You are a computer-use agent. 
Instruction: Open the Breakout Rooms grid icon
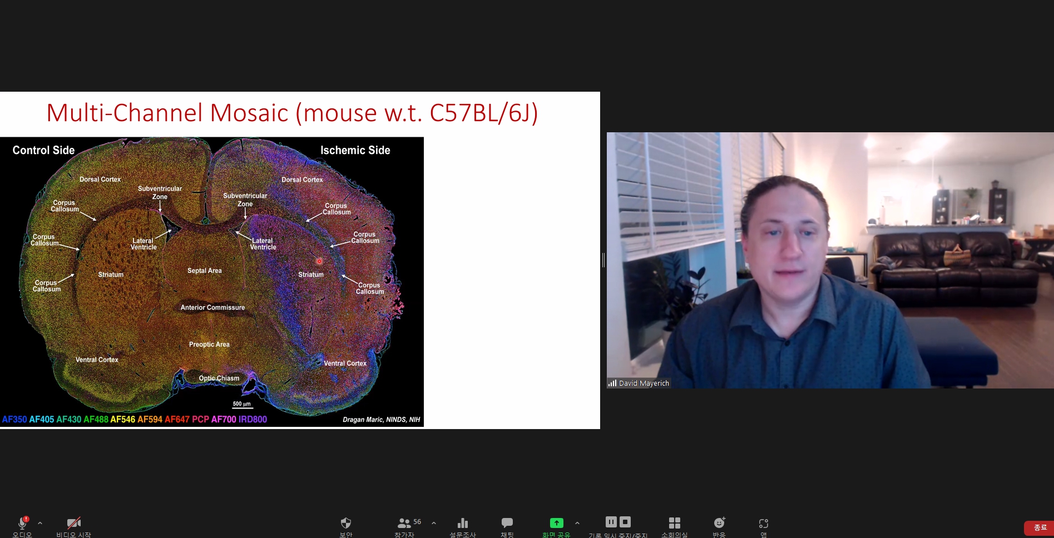(x=675, y=523)
